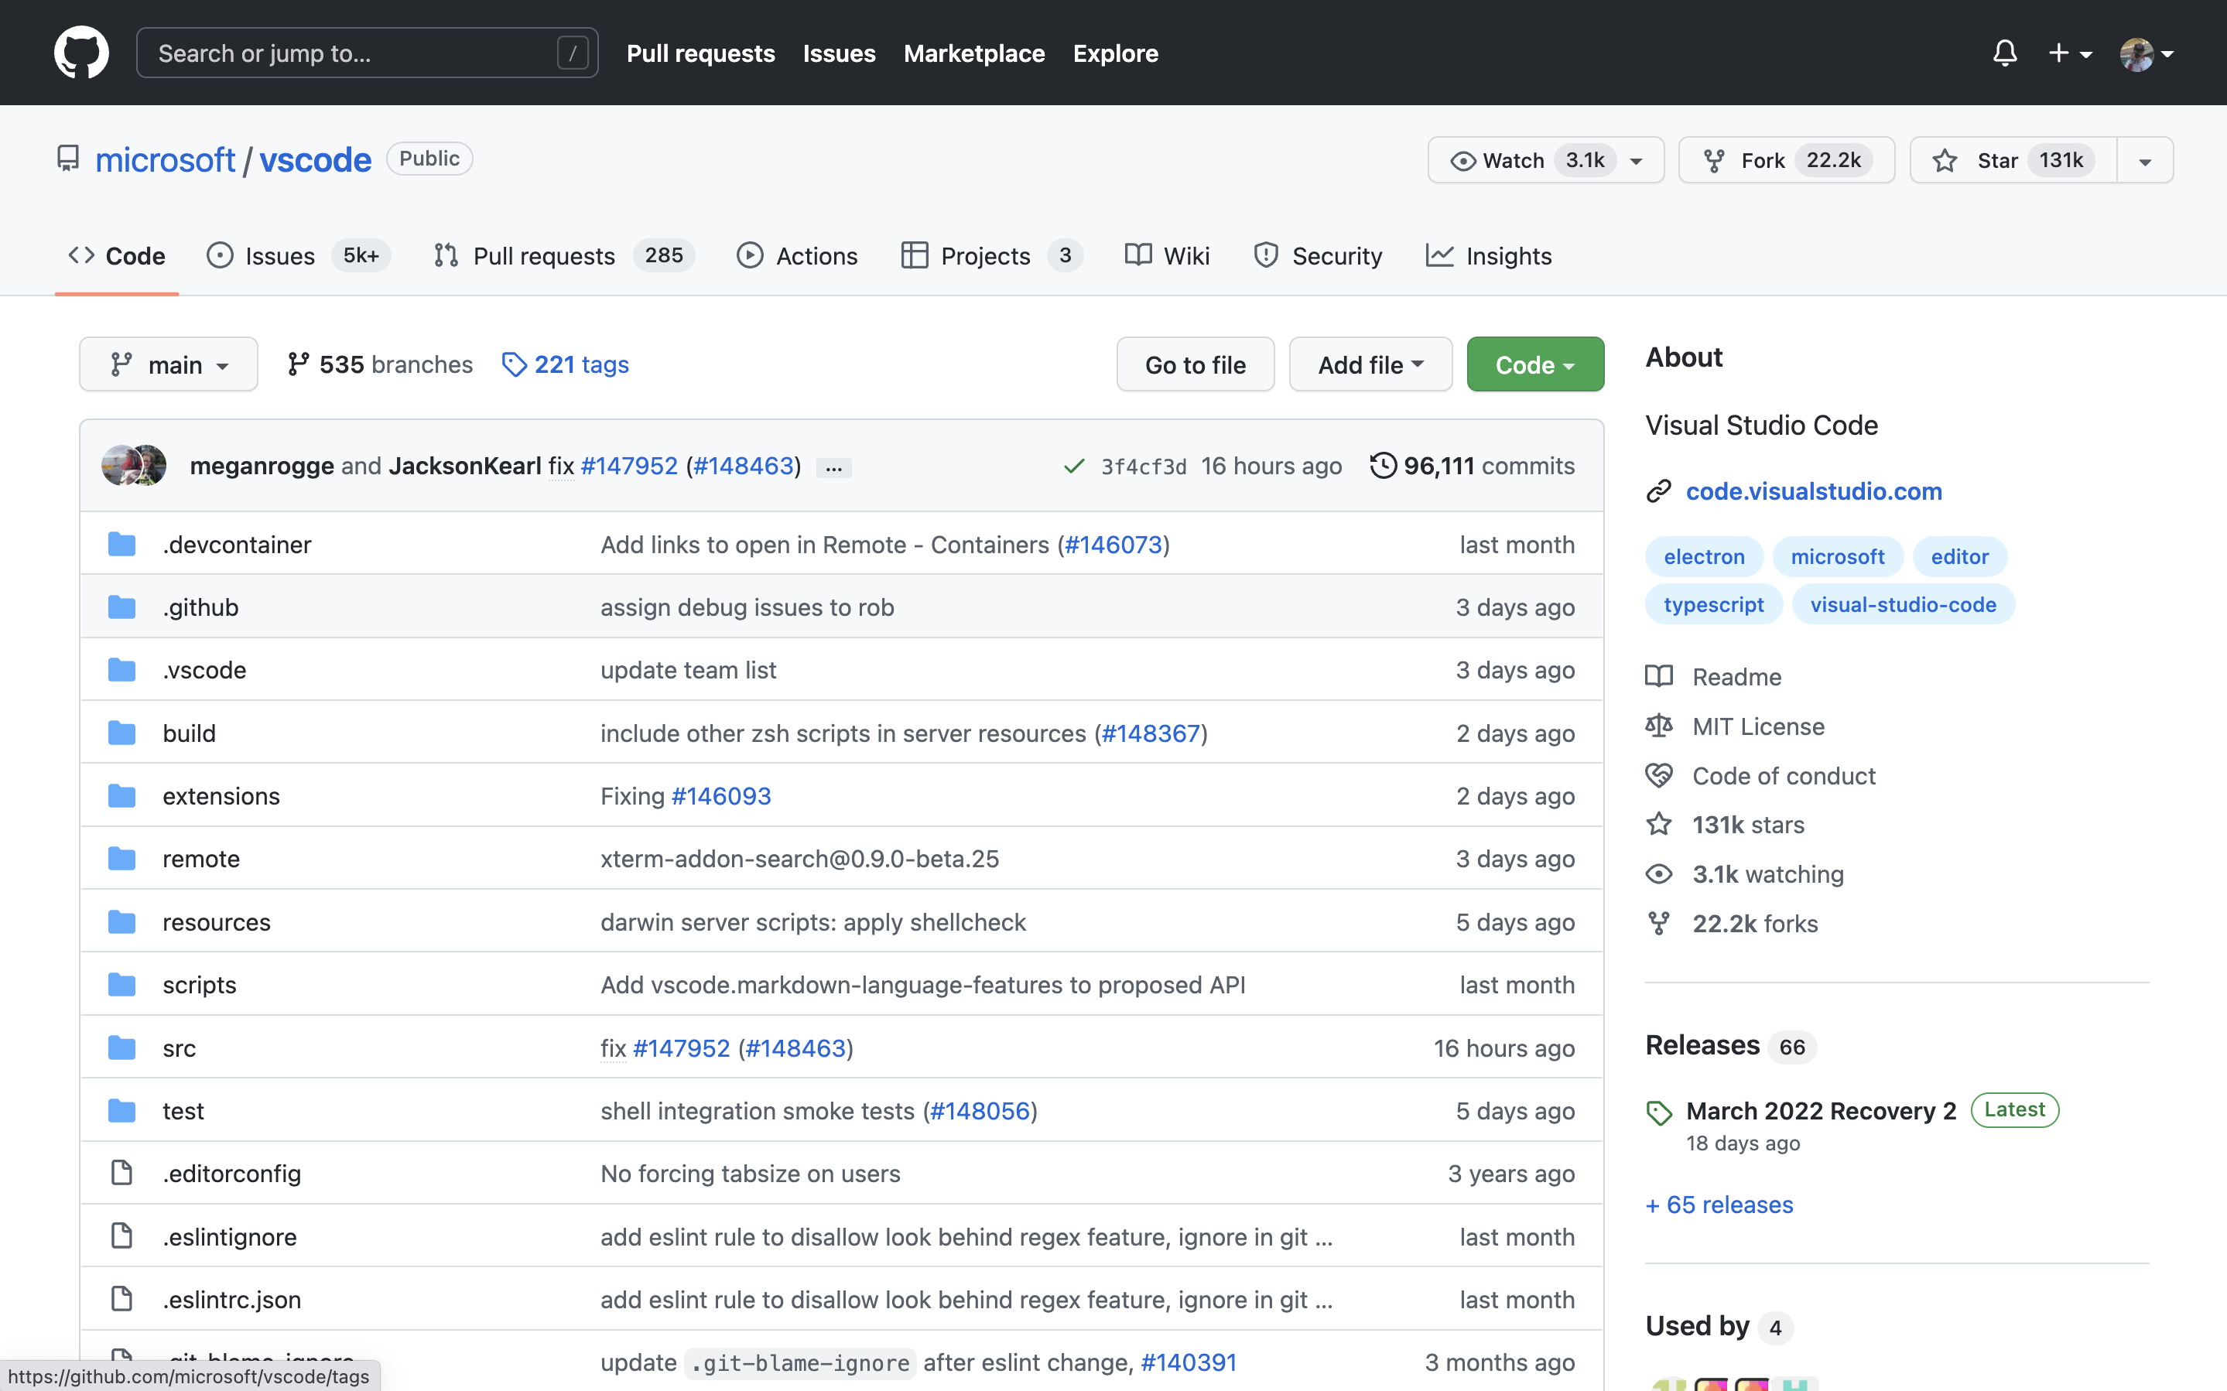
Task: Click the green commit status checkmark
Action: coord(1073,467)
